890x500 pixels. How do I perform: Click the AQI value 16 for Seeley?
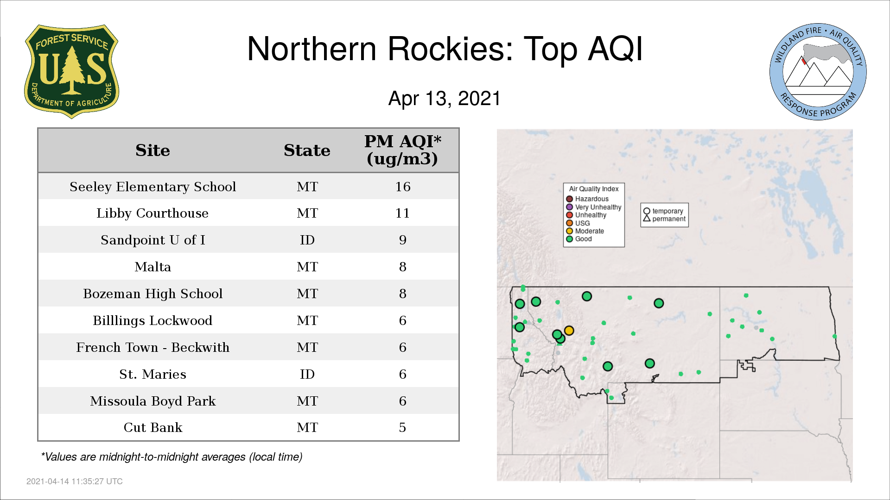[402, 187]
